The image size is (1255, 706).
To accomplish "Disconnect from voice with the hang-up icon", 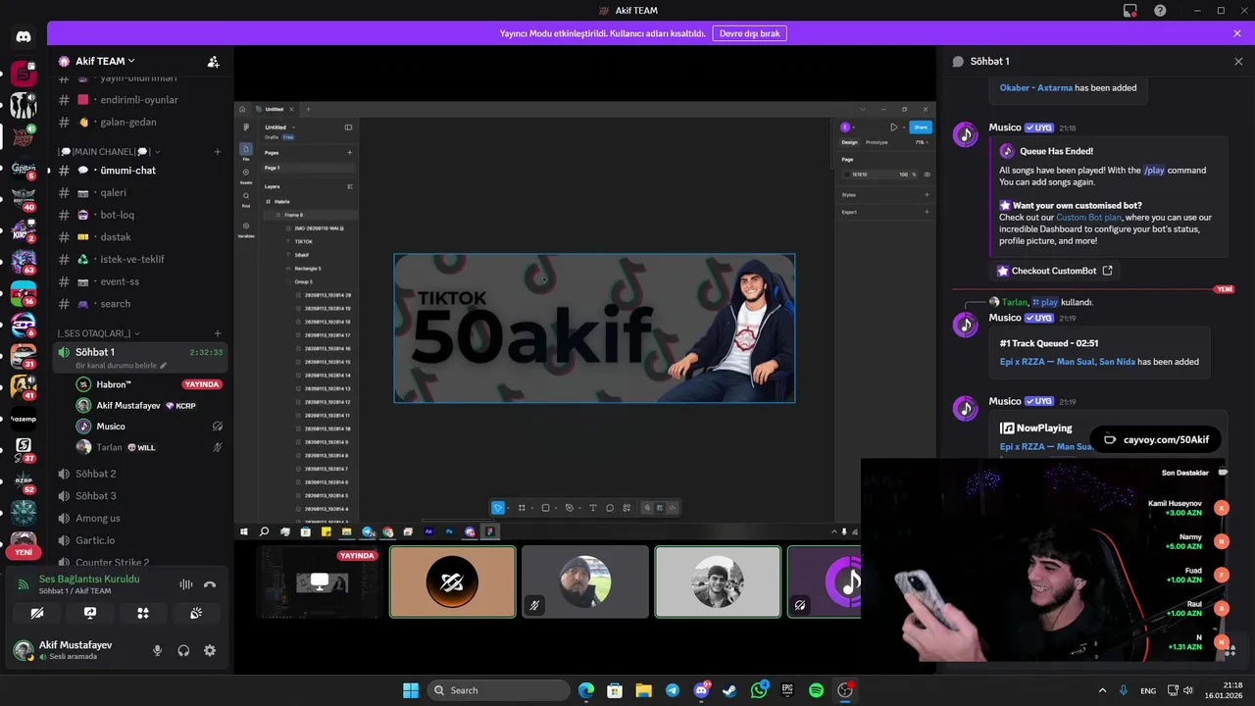I will tap(209, 584).
